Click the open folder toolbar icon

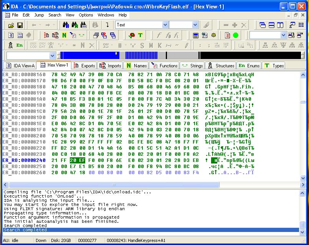point(11,25)
